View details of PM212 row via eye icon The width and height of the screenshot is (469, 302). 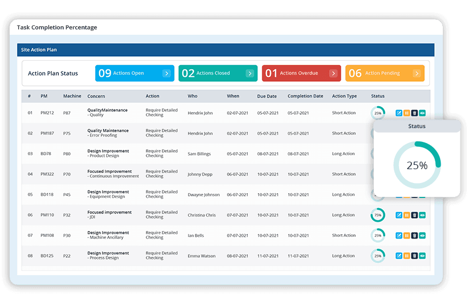(422, 113)
